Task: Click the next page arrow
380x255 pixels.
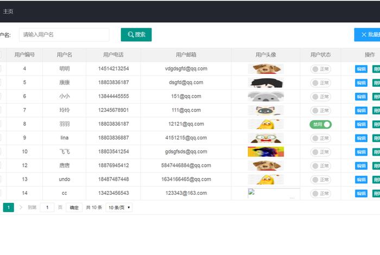Action: click(x=21, y=207)
